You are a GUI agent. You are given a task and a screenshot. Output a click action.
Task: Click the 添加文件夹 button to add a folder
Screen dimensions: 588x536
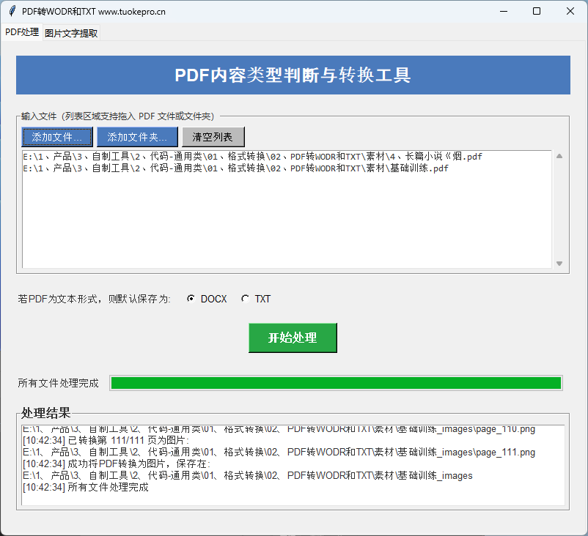(x=137, y=136)
